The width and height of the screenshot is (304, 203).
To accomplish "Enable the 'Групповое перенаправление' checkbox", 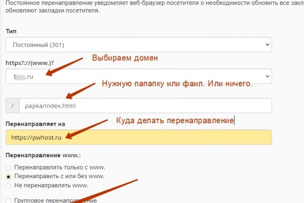I will (9, 200).
